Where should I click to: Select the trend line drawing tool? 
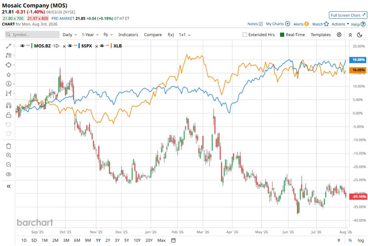9,46
